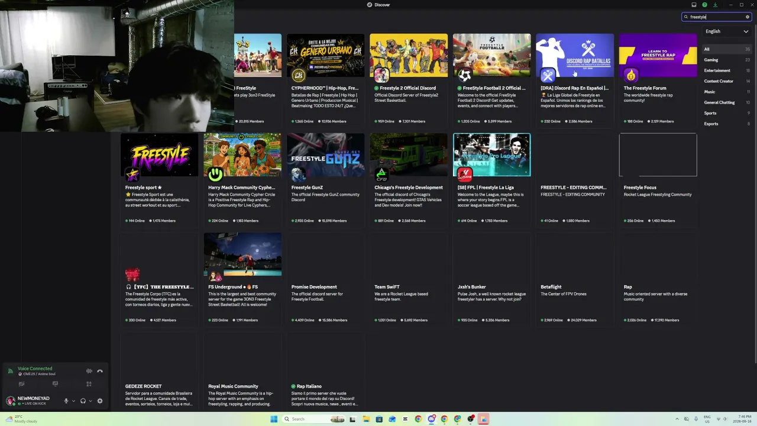Viewport: 757px width, 426px height.
Task: Open the Promise Development server title
Action: pyautogui.click(x=314, y=287)
